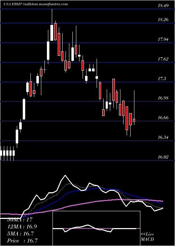The width and height of the screenshot is (175, 246).
Task: Click the last red candle near 16.66
Action: (134, 120)
